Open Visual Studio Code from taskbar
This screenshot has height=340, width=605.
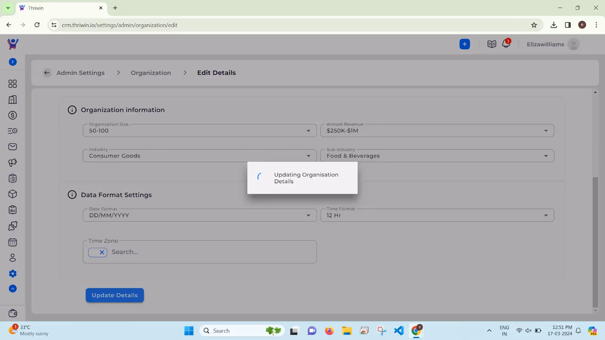coord(399,331)
